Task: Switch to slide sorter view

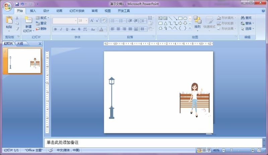Action: click(204, 150)
